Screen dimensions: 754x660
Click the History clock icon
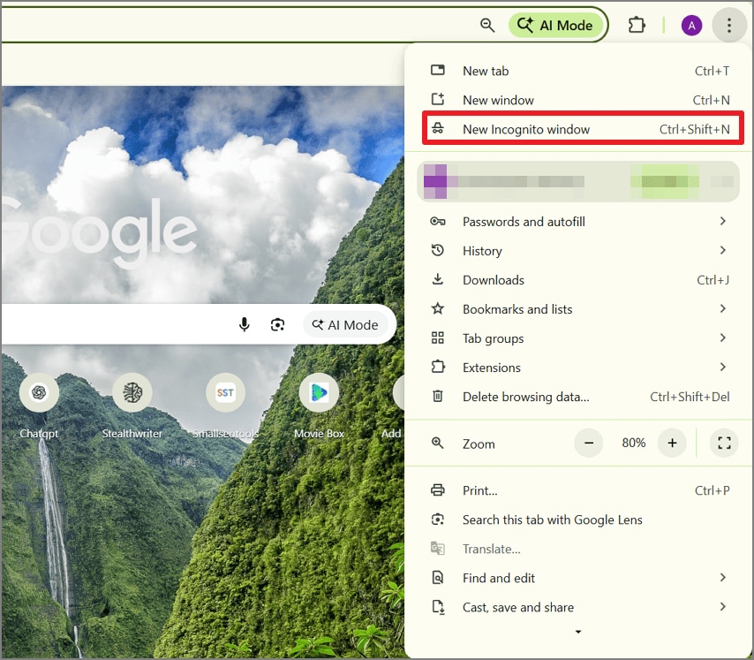click(438, 250)
